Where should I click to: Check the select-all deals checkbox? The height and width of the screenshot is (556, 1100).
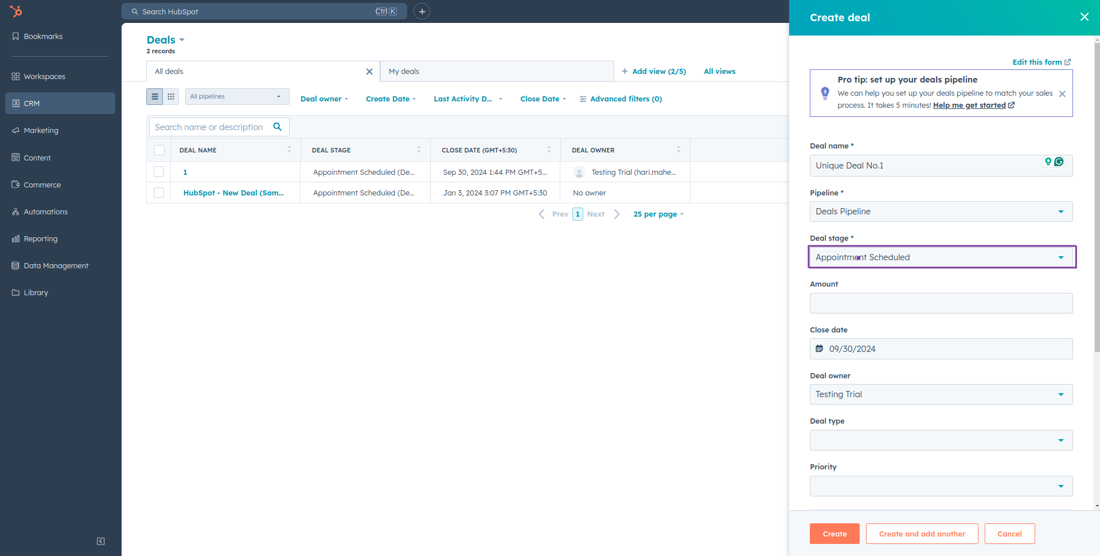[x=159, y=150]
